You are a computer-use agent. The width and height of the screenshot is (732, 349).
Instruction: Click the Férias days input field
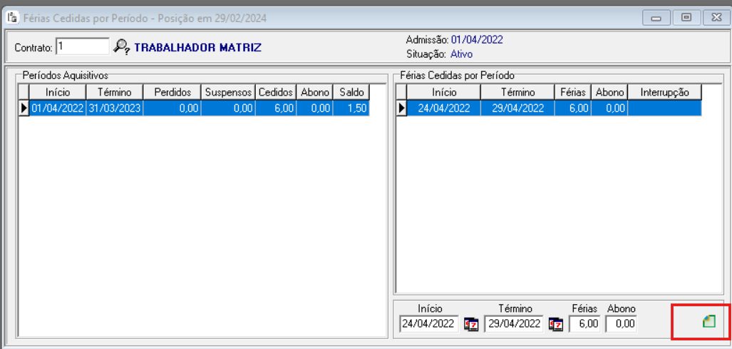click(584, 324)
